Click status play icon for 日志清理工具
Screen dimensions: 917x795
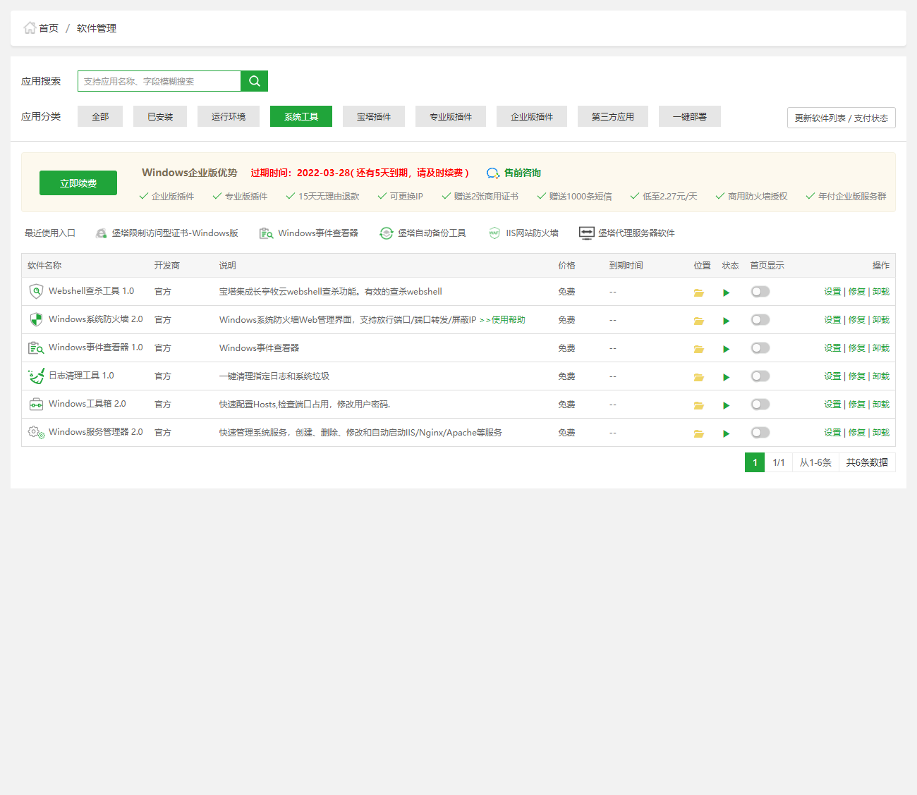726,377
